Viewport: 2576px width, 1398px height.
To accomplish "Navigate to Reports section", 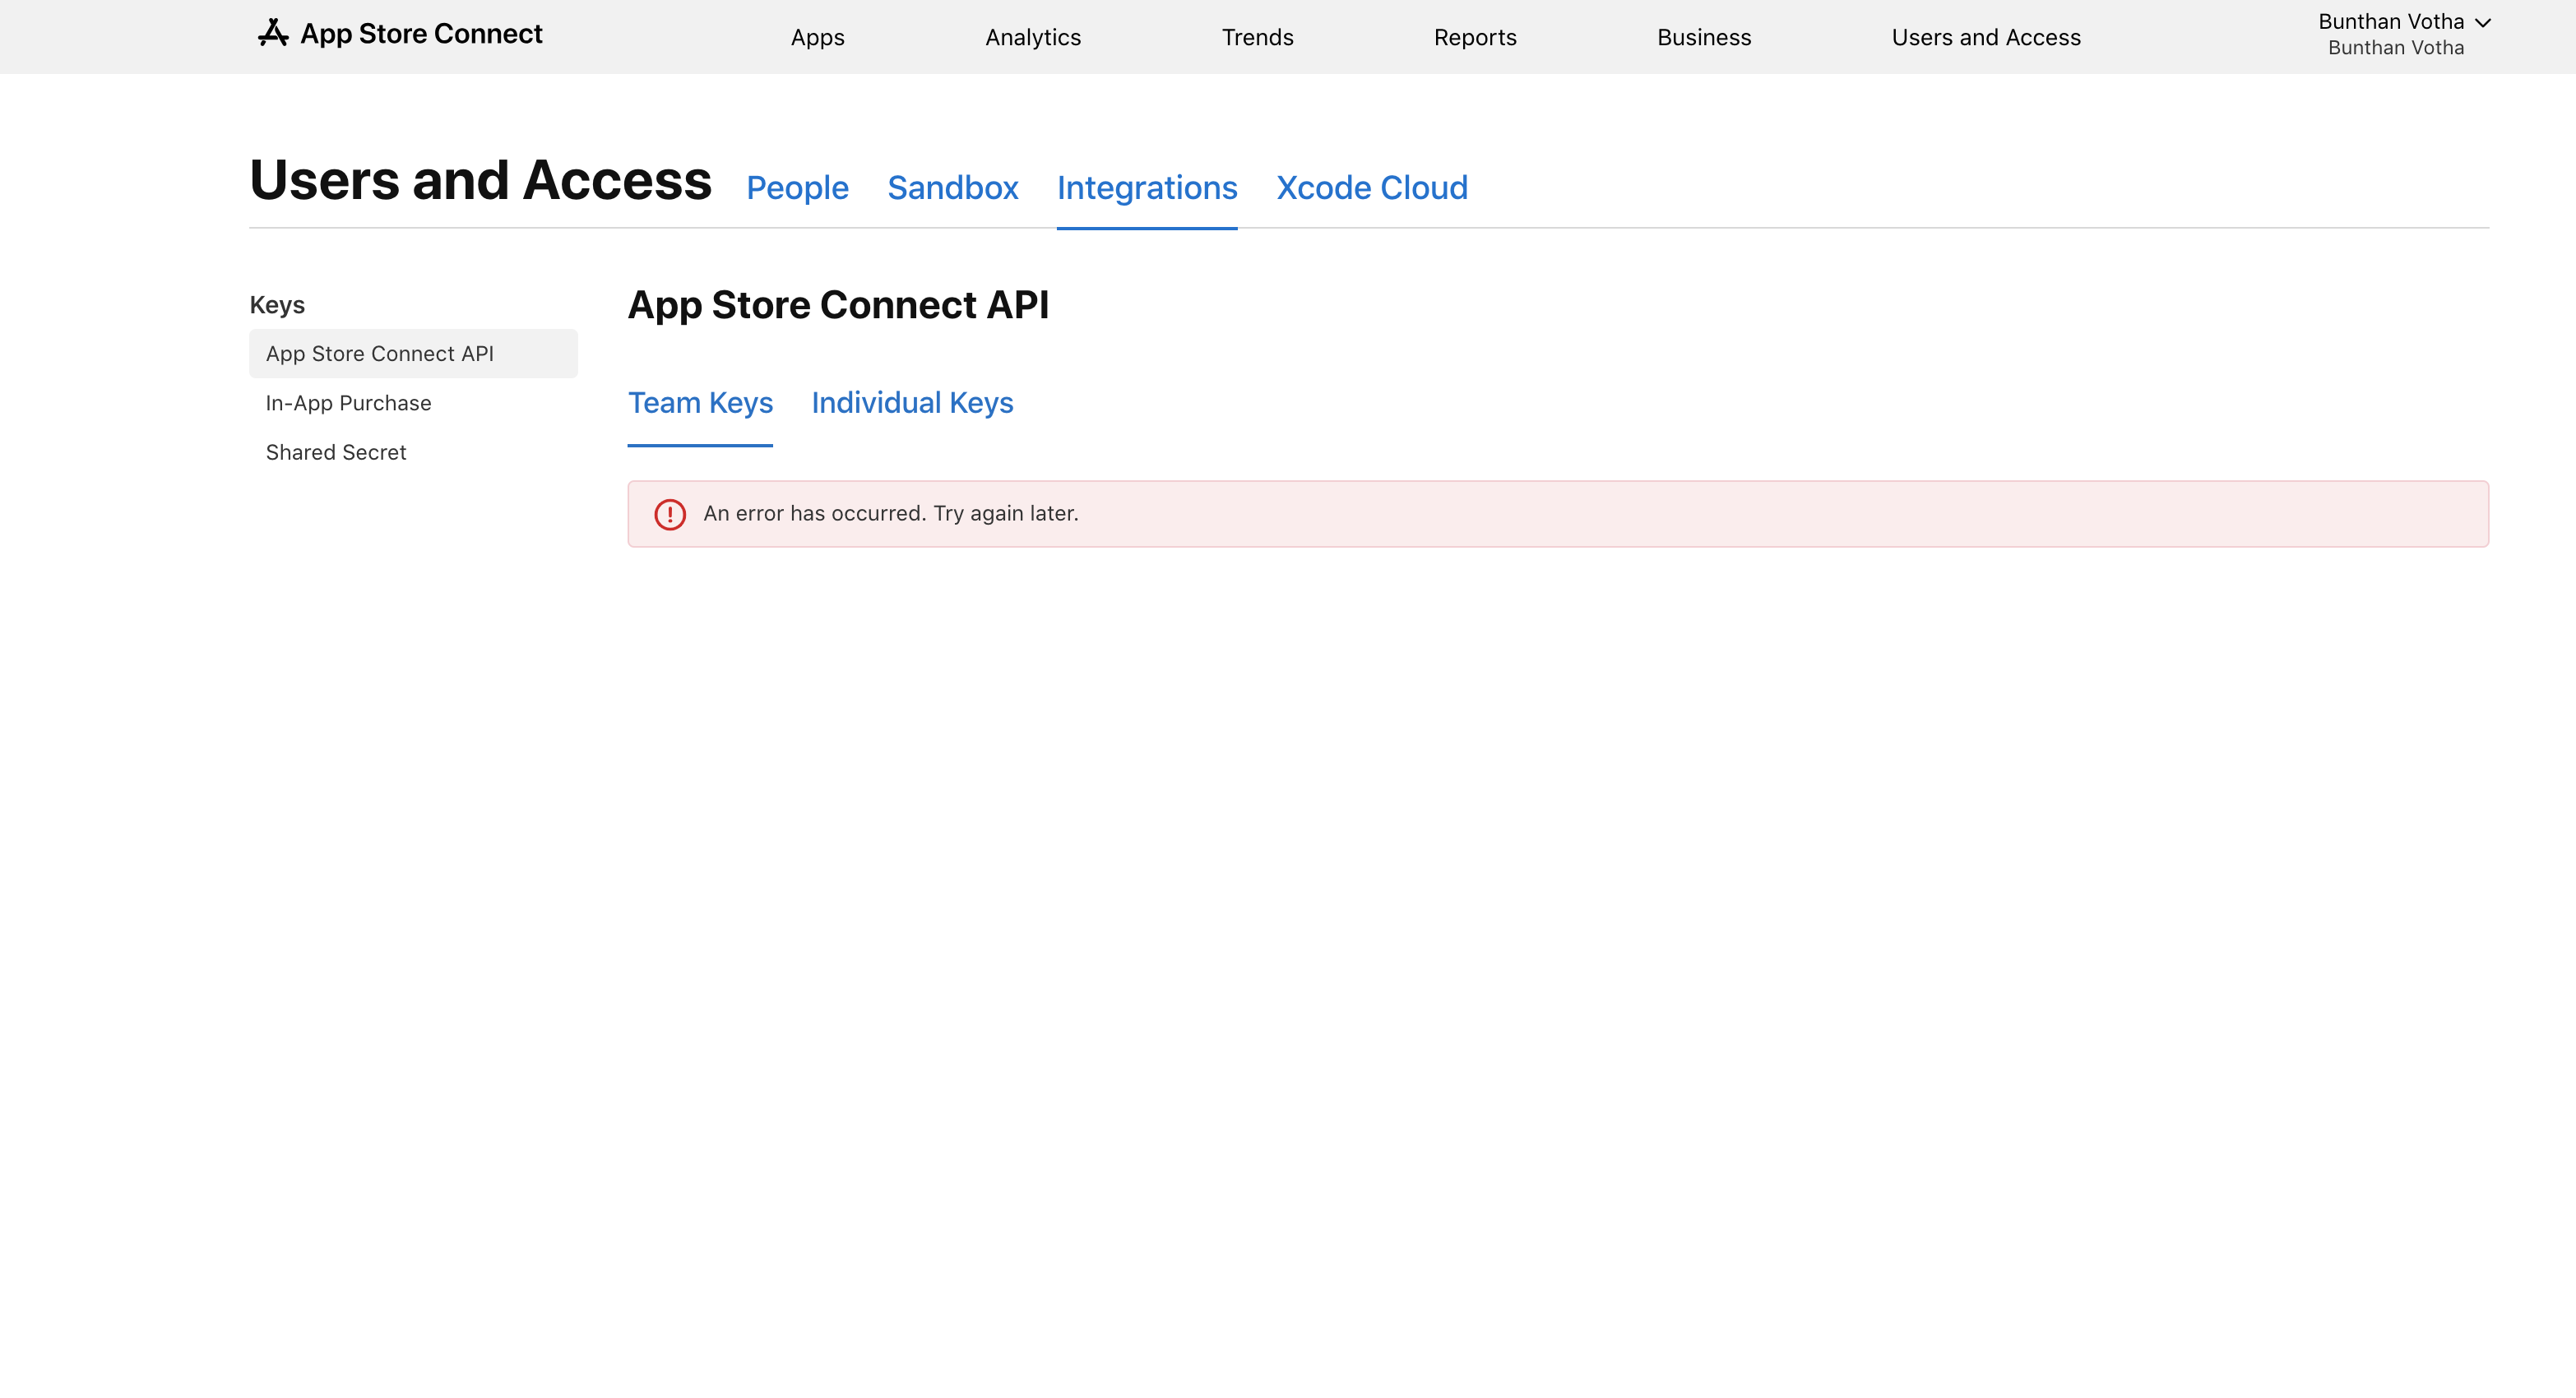I will coord(1474,38).
